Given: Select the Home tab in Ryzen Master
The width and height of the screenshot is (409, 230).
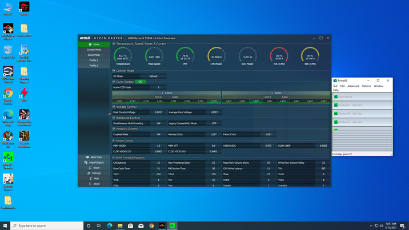Looking at the screenshot, I should coord(94,45).
